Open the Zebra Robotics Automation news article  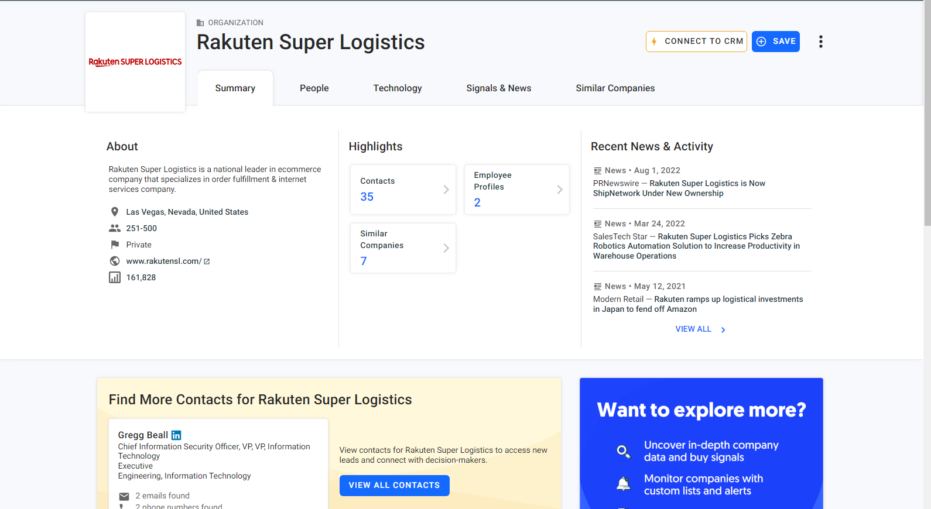(697, 246)
